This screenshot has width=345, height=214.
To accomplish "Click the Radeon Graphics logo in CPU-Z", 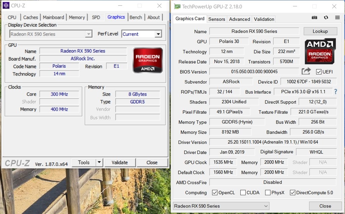I will [x=148, y=60].
